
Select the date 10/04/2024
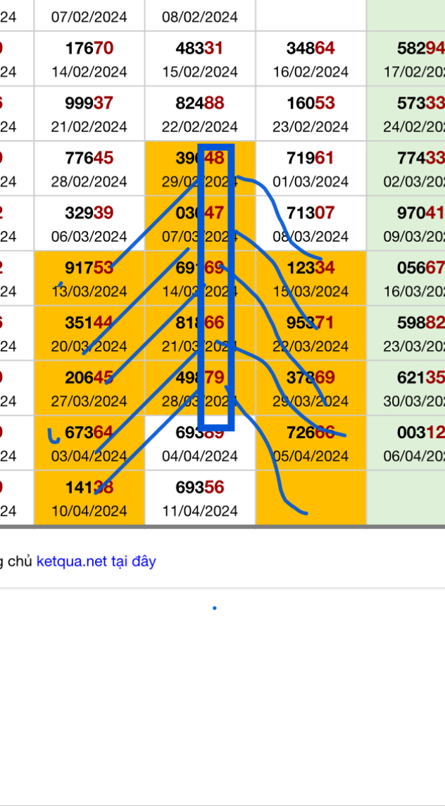click(89, 511)
